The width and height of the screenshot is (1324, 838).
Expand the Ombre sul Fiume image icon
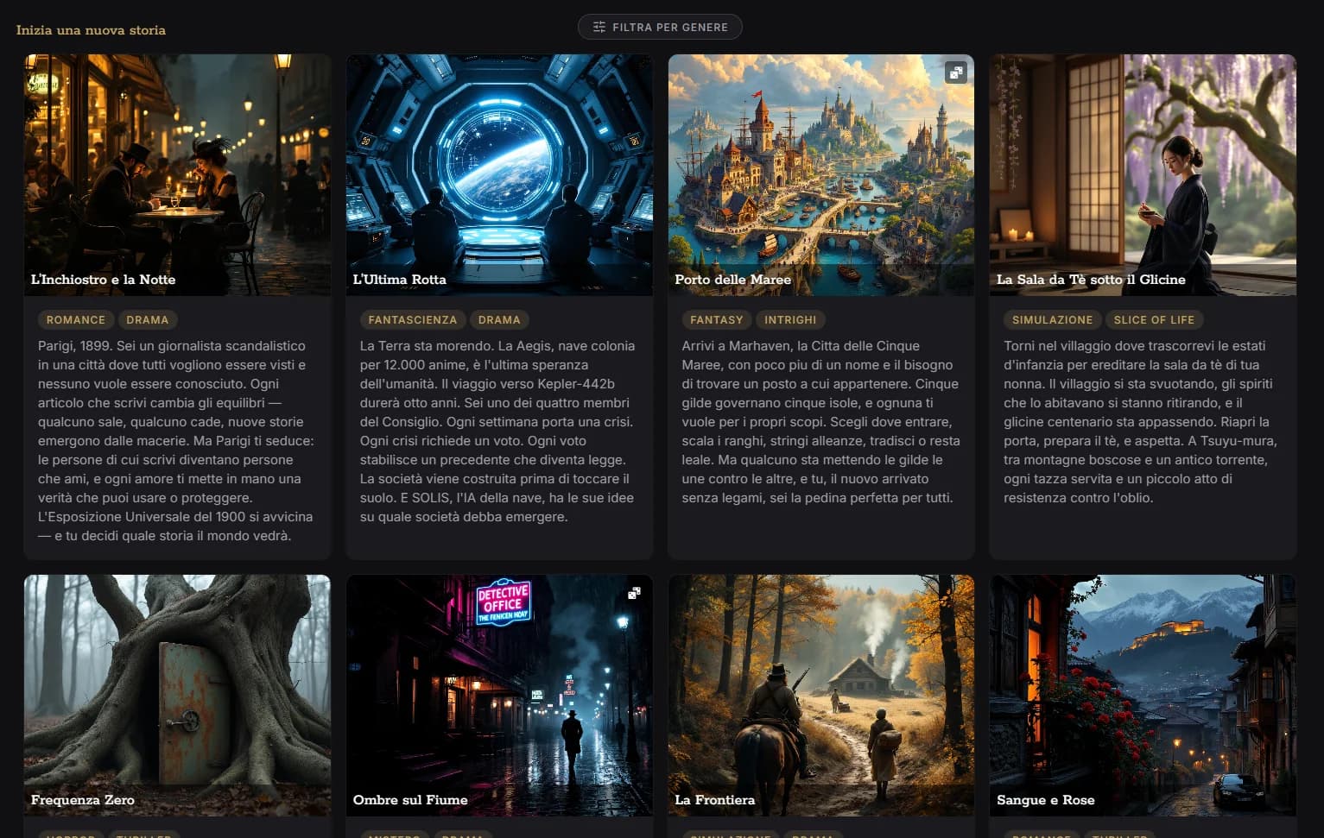click(634, 593)
